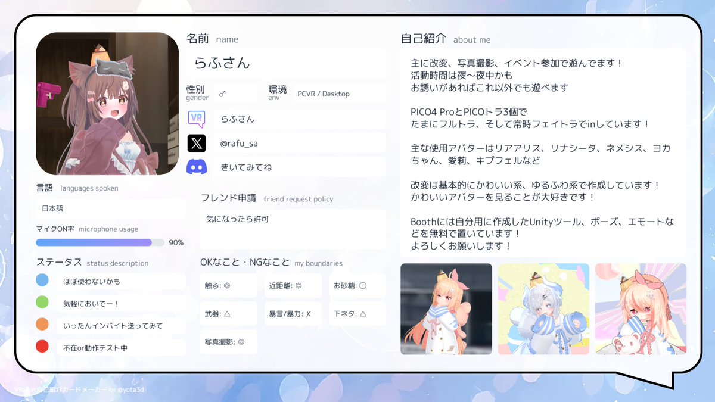Click the お砂糖: 〇 boundary box
This screenshot has width=715, height=402.
357,286
